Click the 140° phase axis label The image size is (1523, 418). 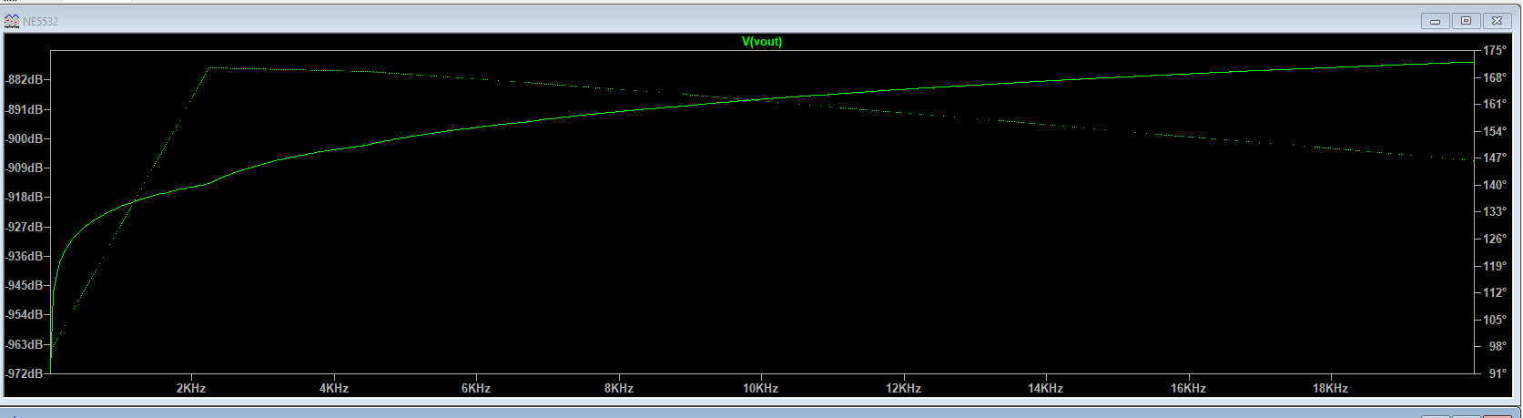click(x=1495, y=186)
